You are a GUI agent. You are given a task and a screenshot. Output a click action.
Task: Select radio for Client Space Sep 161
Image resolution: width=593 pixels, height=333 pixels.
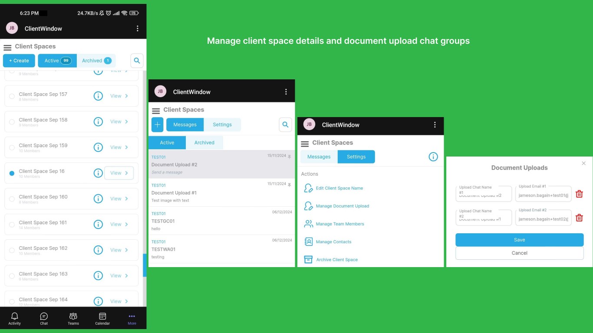[12, 225]
